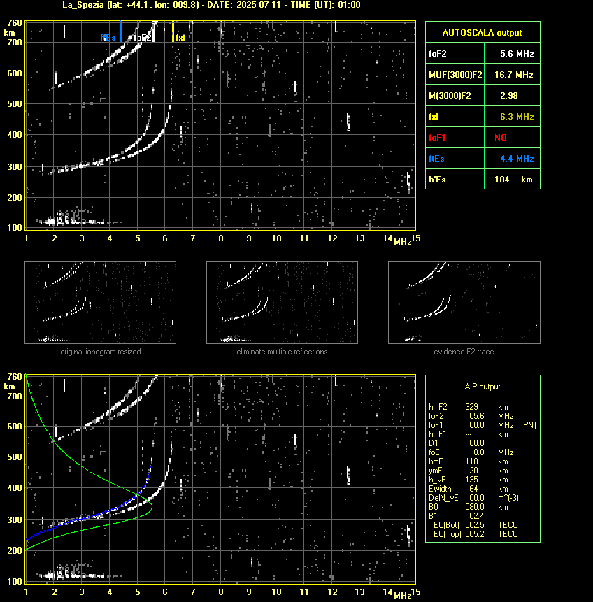This screenshot has height=602, width=593.
Task: Click the hmF2 value '329' in AIP output
Action: point(471,407)
